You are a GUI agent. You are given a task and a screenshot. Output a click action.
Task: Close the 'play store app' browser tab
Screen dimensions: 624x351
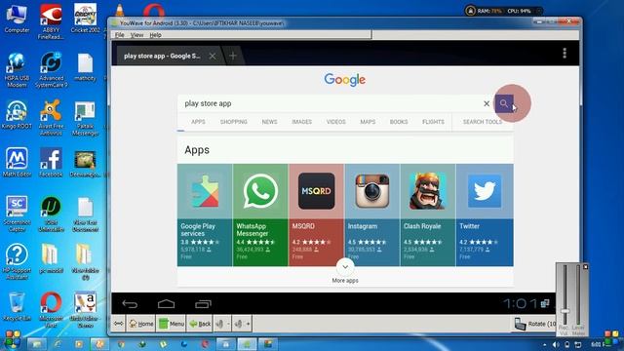click(x=213, y=57)
